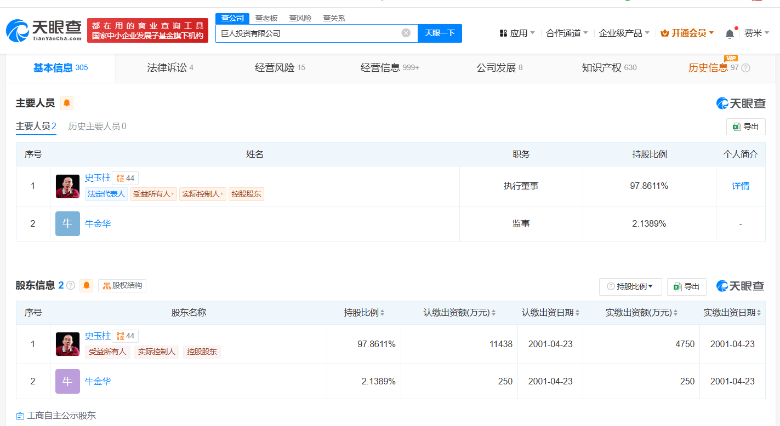Click the 股东信息 monitoring bell icon
Image resolution: width=780 pixels, height=426 pixels.
point(86,285)
